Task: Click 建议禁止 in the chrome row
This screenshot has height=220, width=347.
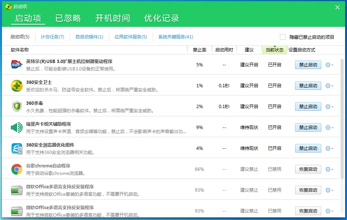Action: [249, 169]
